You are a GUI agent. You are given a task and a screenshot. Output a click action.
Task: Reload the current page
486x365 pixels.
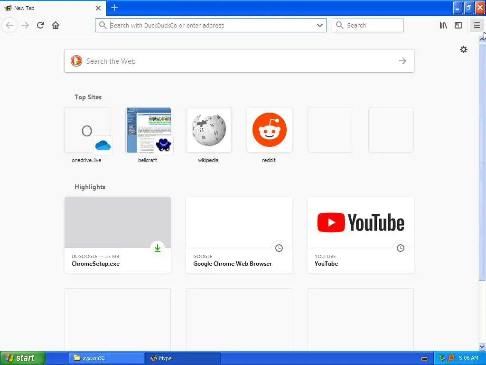coord(40,25)
